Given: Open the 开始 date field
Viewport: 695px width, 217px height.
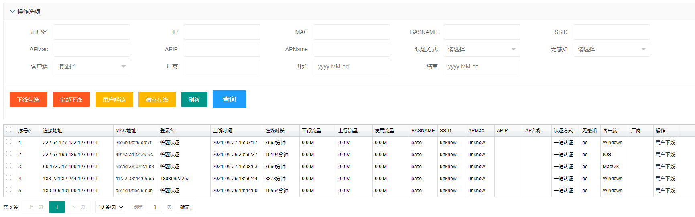Looking at the screenshot, I should tap(352, 66).
